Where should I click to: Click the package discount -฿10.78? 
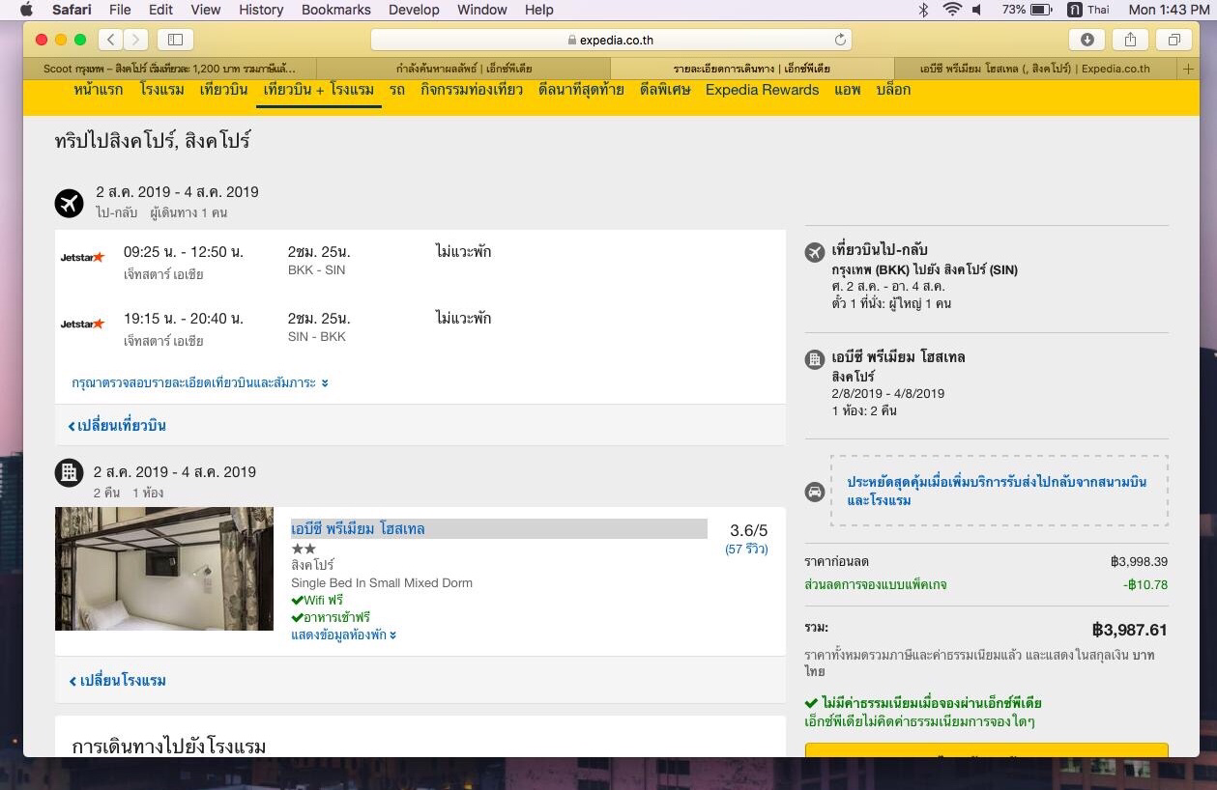tap(1145, 584)
